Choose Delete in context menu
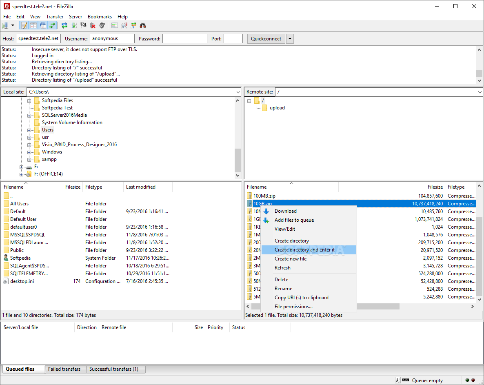The width and height of the screenshot is (484, 385). (309, 280)
